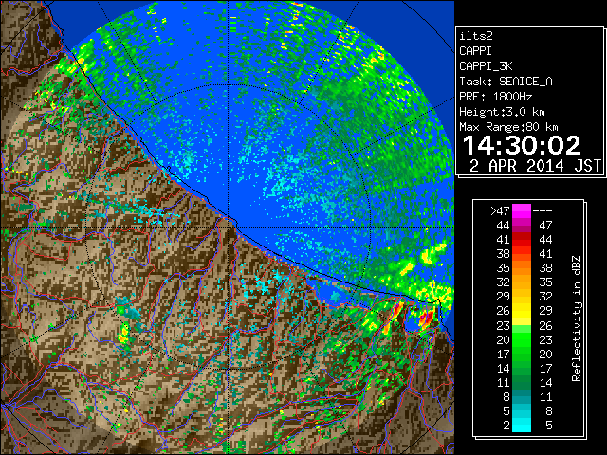
Task: Pick the magenta >47 dBZ color swatch
Action: tap(522, 210)
